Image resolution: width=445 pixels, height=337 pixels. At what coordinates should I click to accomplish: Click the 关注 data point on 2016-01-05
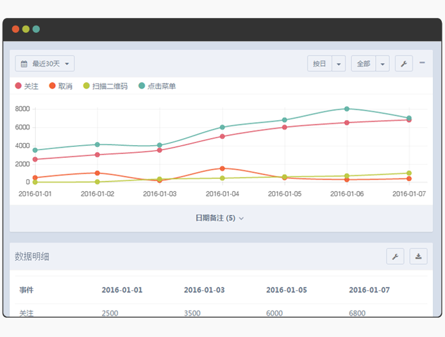(285, 127)
